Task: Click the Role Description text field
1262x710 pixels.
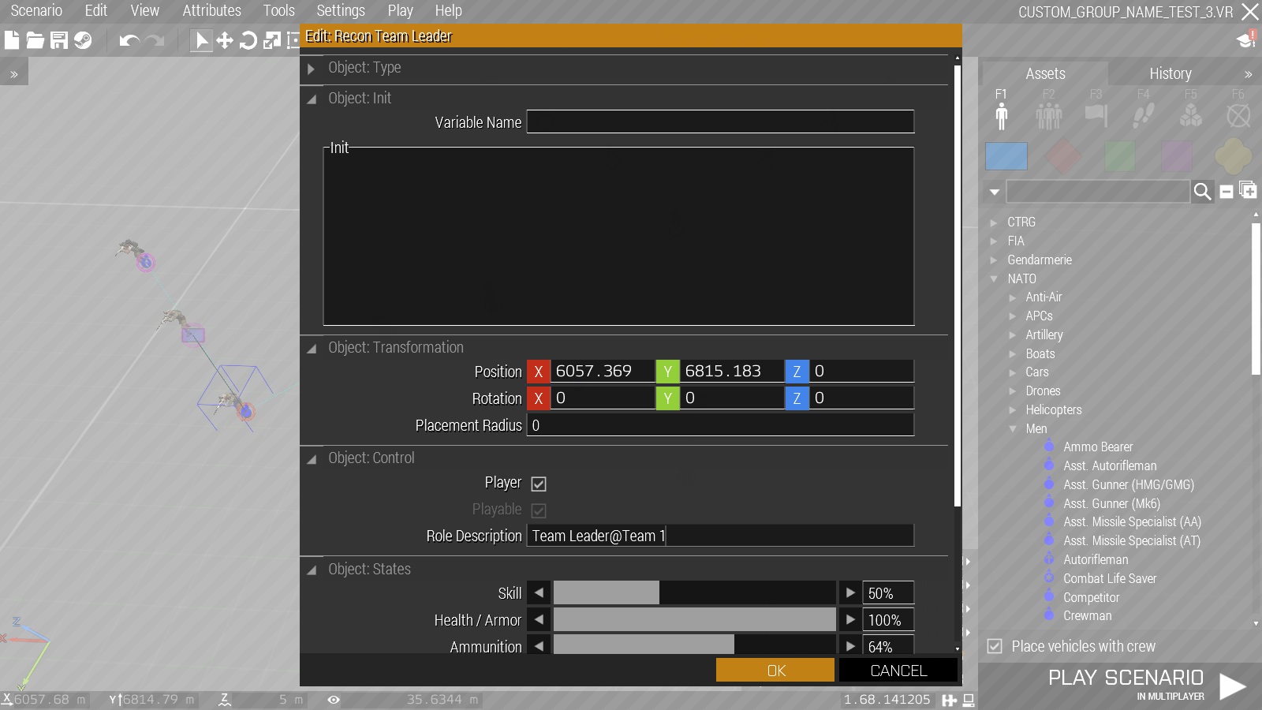Action: (720, 536)
